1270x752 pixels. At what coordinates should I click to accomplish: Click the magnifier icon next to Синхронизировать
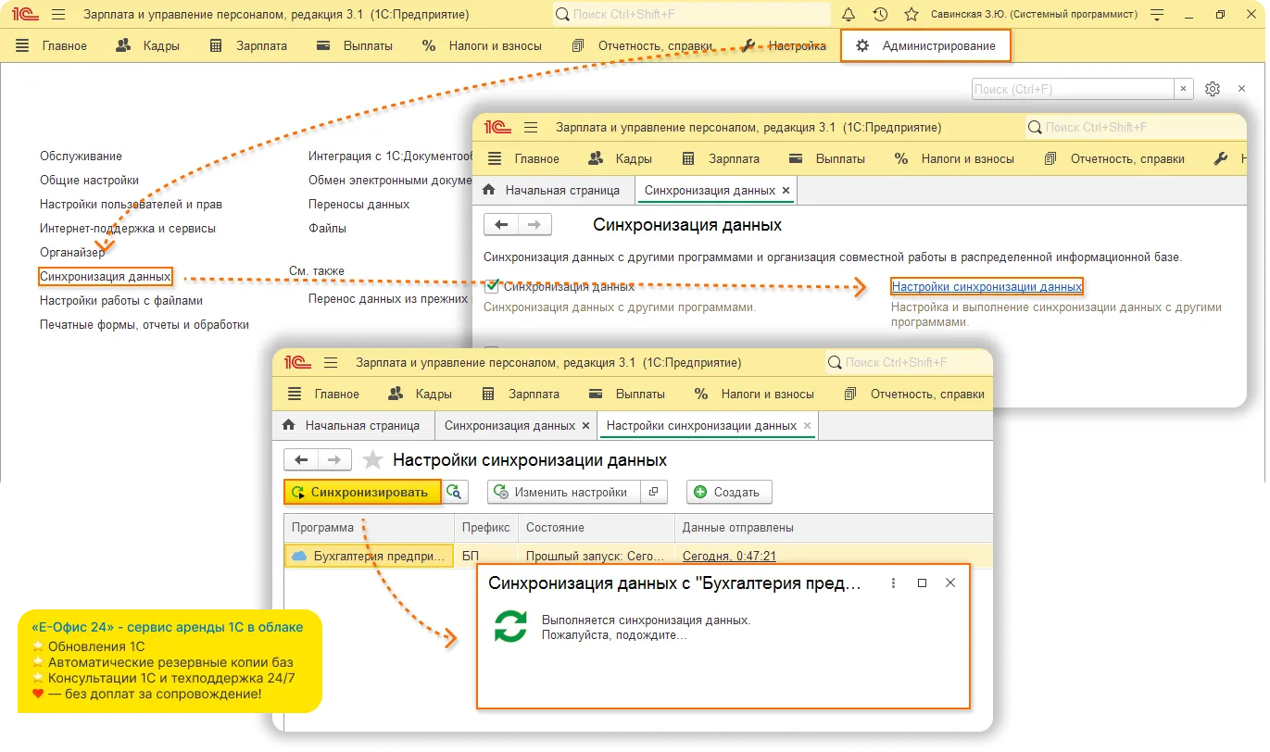point(453,492)
